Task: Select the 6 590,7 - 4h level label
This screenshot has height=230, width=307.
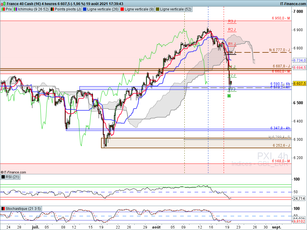Action: (x=280, y=84)
